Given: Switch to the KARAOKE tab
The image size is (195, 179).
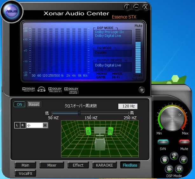Looking at the screenshot, I should point(104,165).
